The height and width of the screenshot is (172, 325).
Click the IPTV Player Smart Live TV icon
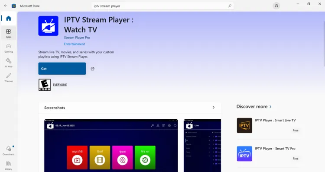click(x=244, y=125)
